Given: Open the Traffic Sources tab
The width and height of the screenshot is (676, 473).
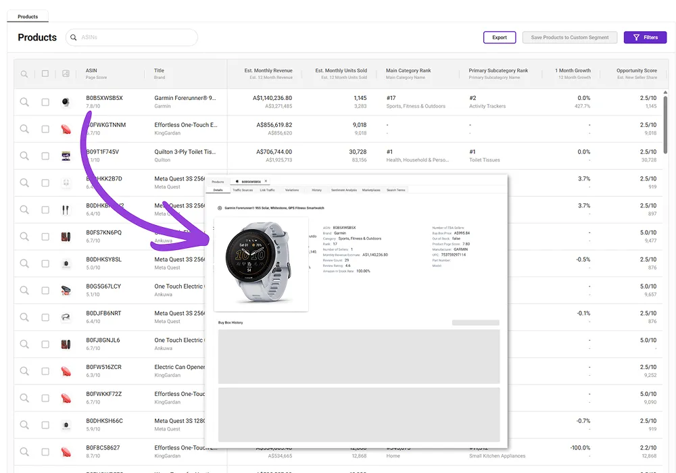Looking at the screenshot, I should pyautogui.click(x=242, y=191).
